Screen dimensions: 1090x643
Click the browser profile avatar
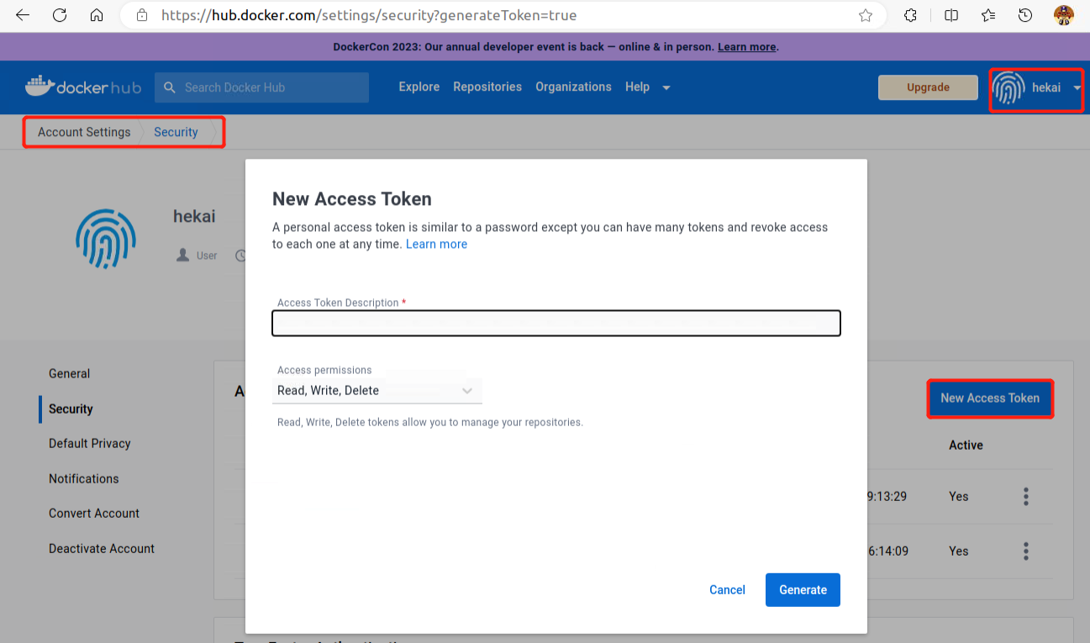[x=1063, y=15]
